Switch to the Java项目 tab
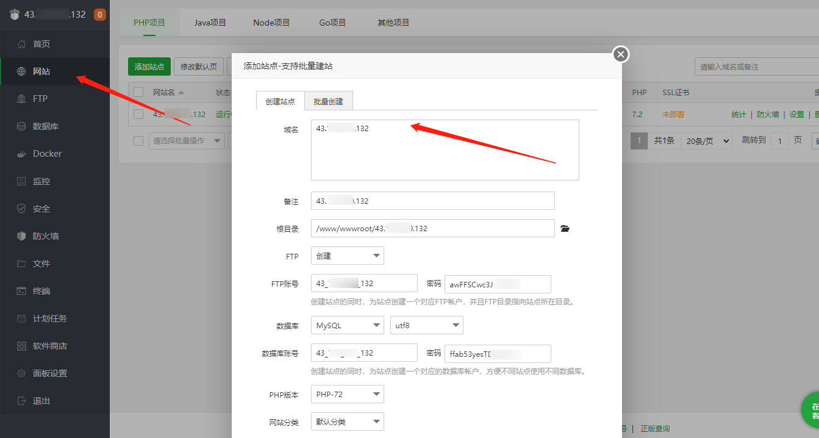This screenshot has width=819, height=438. coord(210,23)
